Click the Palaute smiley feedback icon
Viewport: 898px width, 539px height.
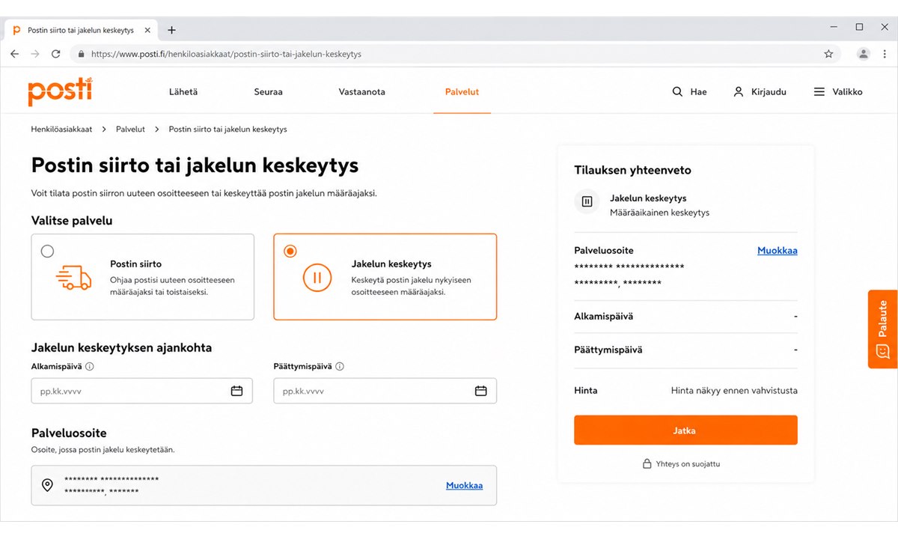coord(882,351)
